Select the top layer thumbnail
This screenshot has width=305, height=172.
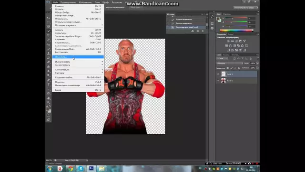coord(224,74)
